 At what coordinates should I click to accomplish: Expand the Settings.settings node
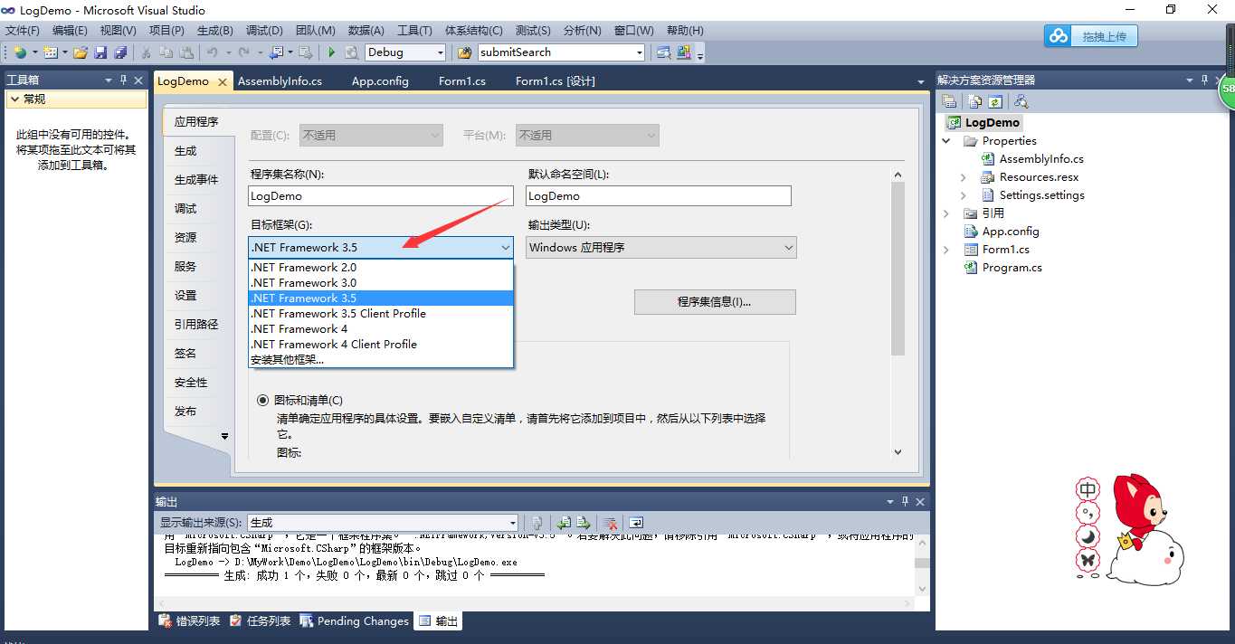point(964,195)
